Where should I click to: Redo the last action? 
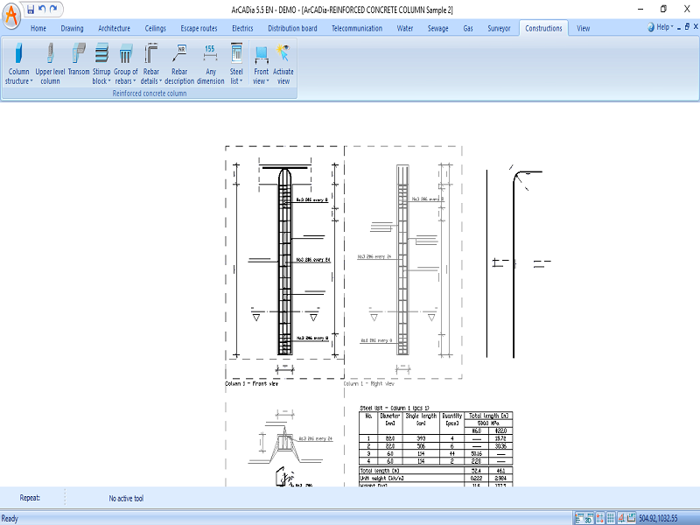[52, 9]
